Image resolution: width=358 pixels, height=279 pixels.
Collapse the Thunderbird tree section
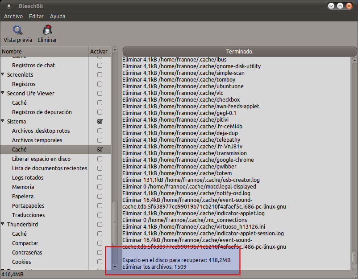(x=4, y=225)
